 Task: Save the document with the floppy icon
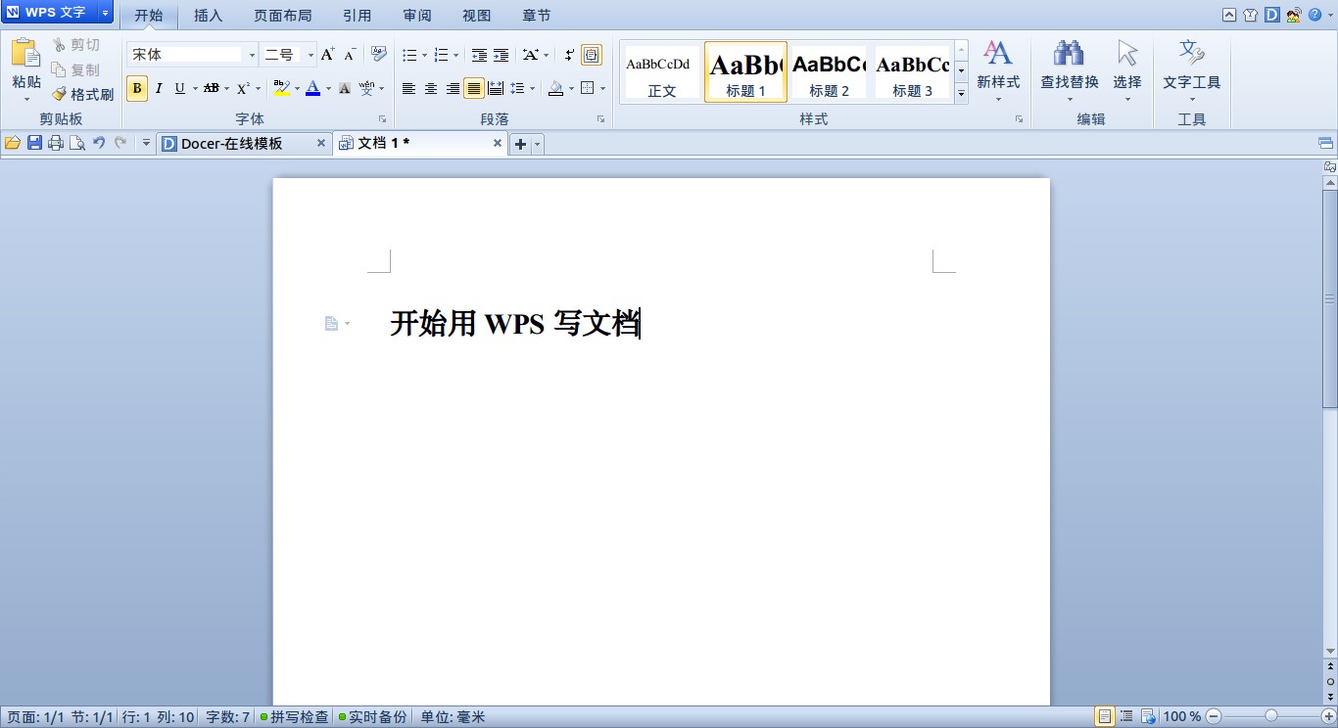point(34,143)
